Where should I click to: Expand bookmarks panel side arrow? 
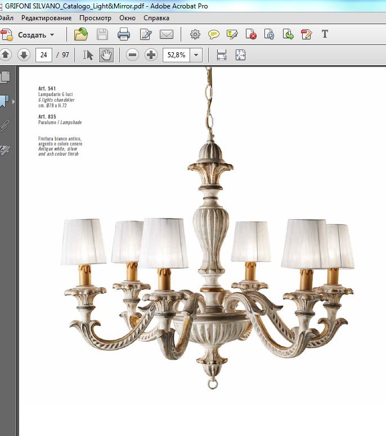pyautogui.click(x=13, y=102)
